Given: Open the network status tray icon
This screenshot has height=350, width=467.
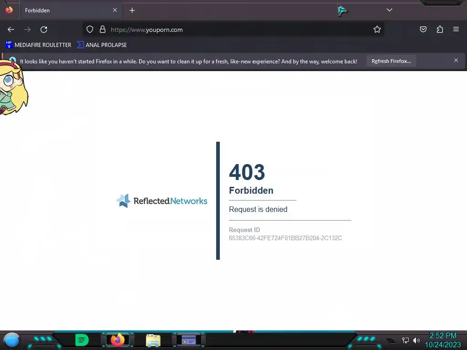Looking at the screenshot, I should [405, 340].
